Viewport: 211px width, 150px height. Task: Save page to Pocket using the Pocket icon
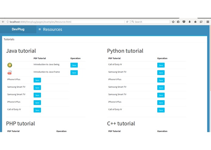pyautogui.click(x=184, y=22)
